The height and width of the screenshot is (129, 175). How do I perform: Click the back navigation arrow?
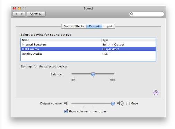(16, 14)
